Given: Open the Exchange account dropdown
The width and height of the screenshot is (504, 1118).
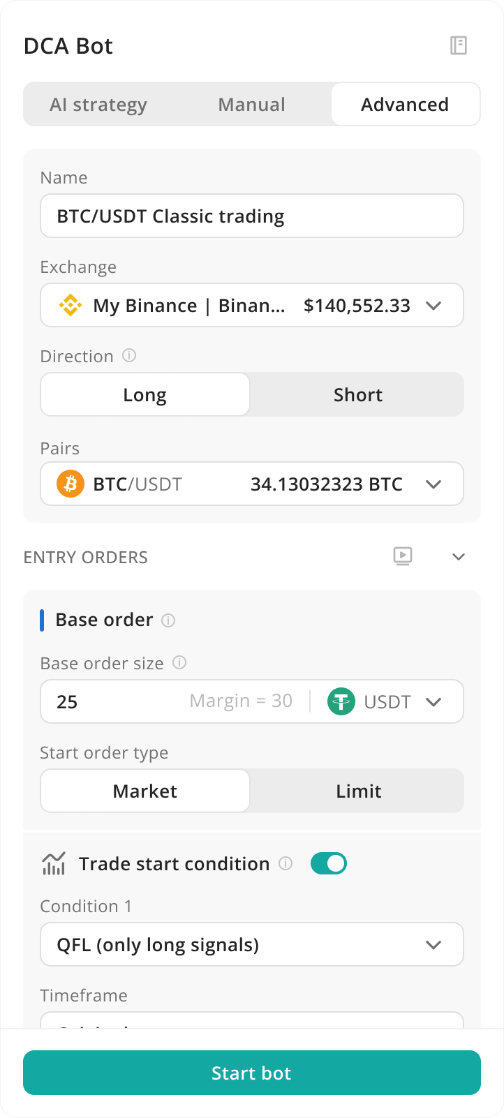Looking at the screenshot, I should pyautogui.click(x=252, y=305).
